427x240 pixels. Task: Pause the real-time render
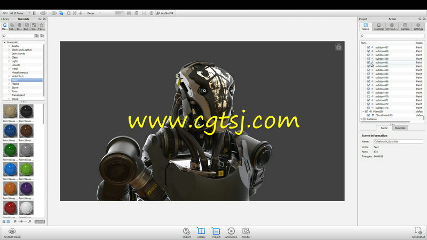[x=34, y=13]
